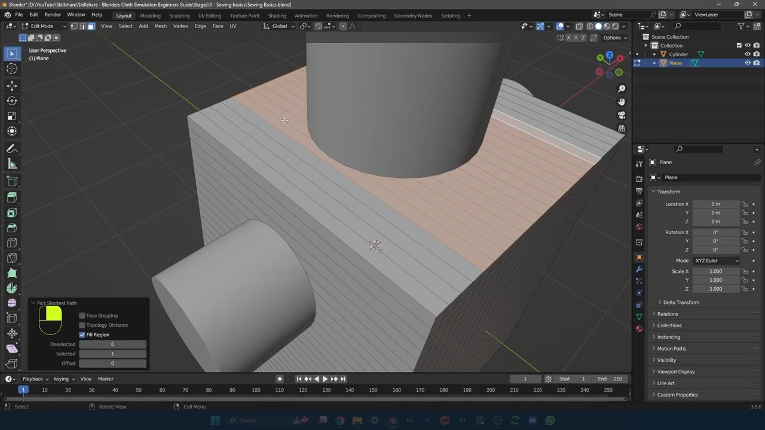Screen dimensions: 765x430
Task: Open the Mesh menu in the 3D viewport
Action: [160, 26]
